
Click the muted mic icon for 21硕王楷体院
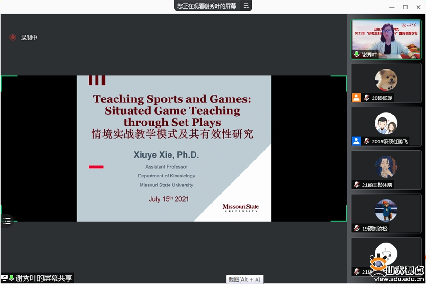(357, 185)
